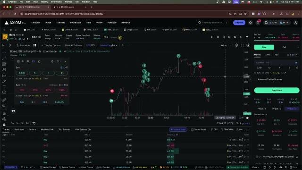Select the brush drawing tool

click(x=4, y=81)
